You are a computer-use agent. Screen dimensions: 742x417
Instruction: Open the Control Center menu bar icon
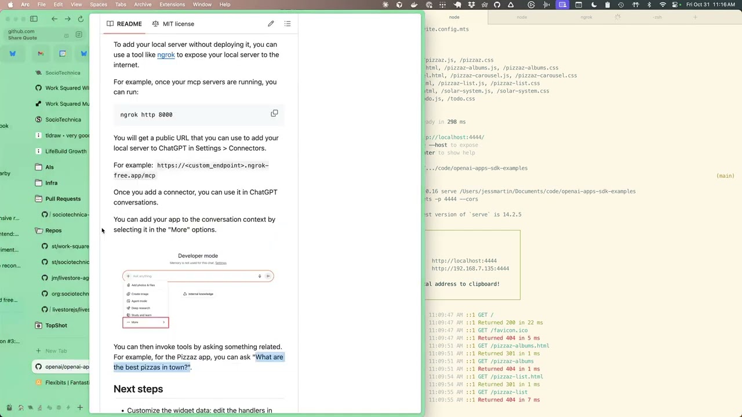(x=676, y=5)
